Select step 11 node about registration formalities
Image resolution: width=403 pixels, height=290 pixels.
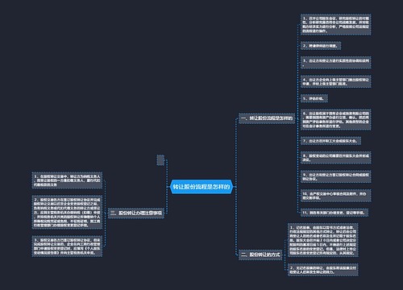click(334, 213)
